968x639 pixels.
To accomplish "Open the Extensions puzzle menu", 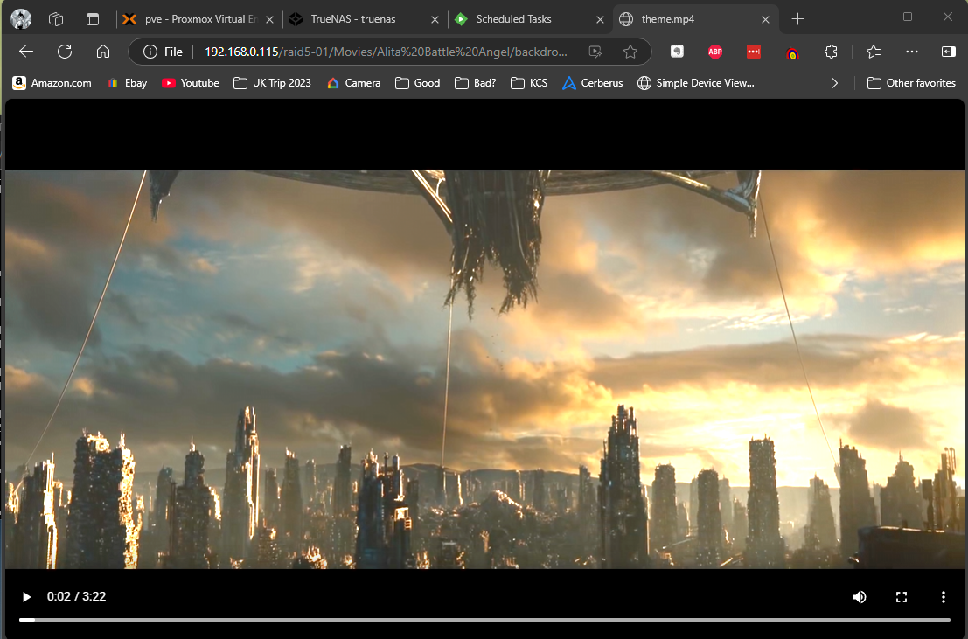I will [x=831, y=52].
